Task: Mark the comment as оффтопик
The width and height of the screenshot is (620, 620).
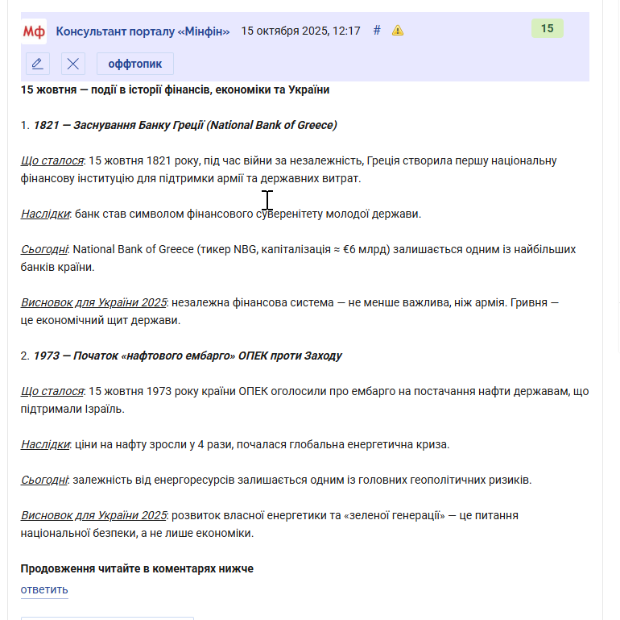Action: click(x=135, y=64)
